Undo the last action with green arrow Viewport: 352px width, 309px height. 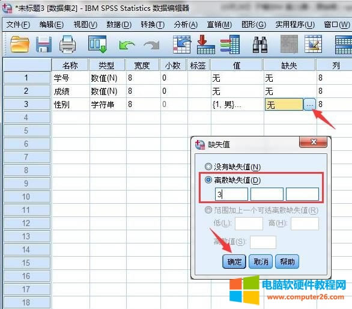tap(127, 45)
